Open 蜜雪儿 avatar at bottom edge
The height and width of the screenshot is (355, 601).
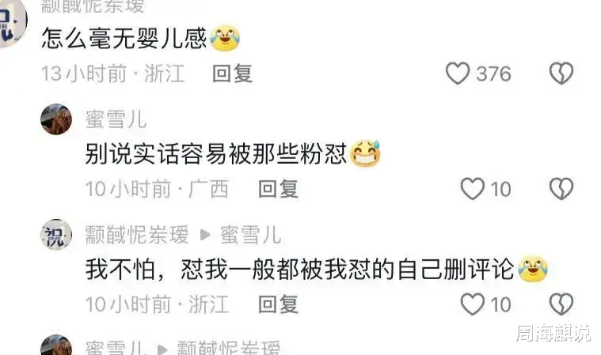[x=56, y=345]
